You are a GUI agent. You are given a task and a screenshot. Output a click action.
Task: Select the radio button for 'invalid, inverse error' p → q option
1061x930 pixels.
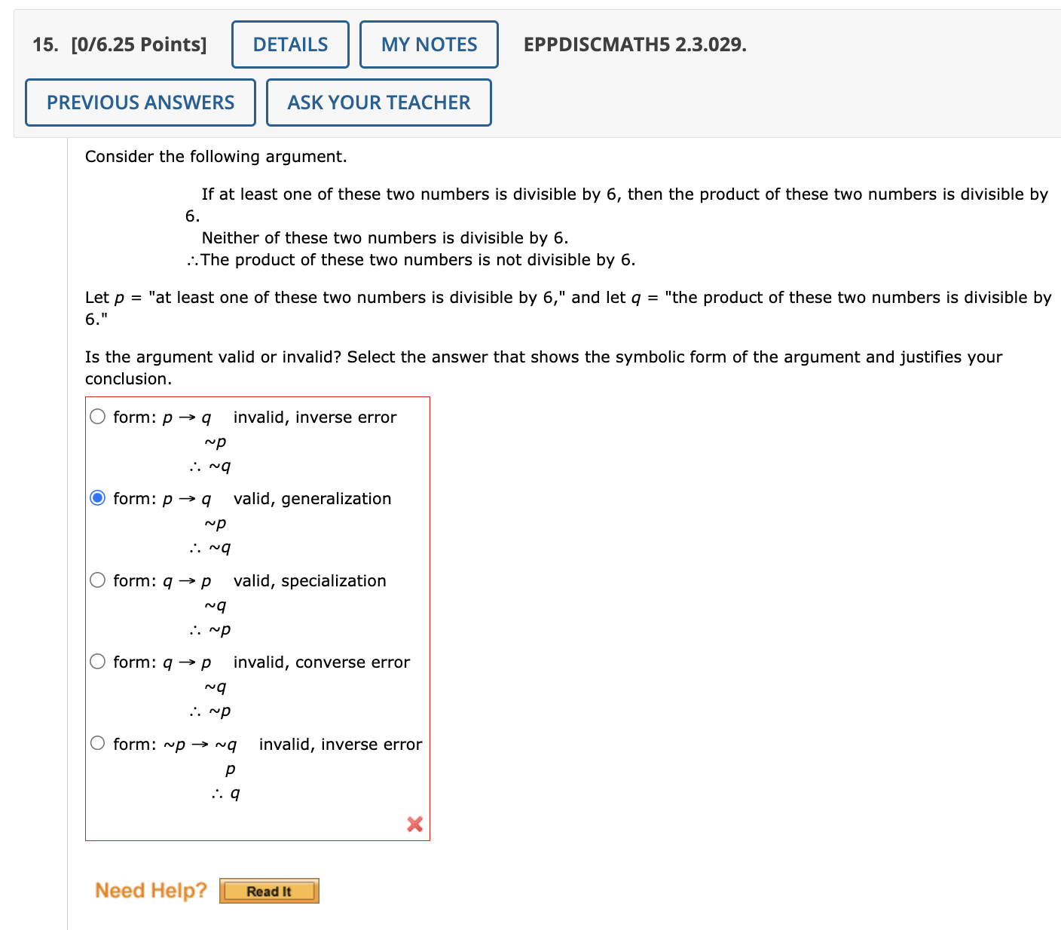click(98, 415)
